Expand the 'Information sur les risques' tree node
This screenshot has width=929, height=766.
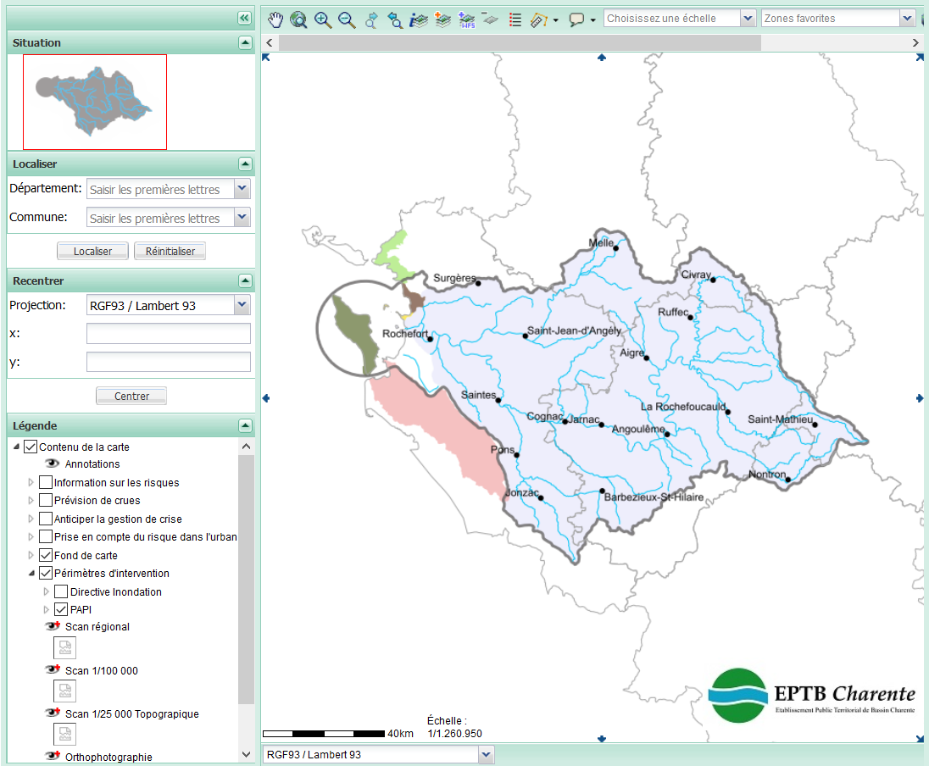[32, 483]
